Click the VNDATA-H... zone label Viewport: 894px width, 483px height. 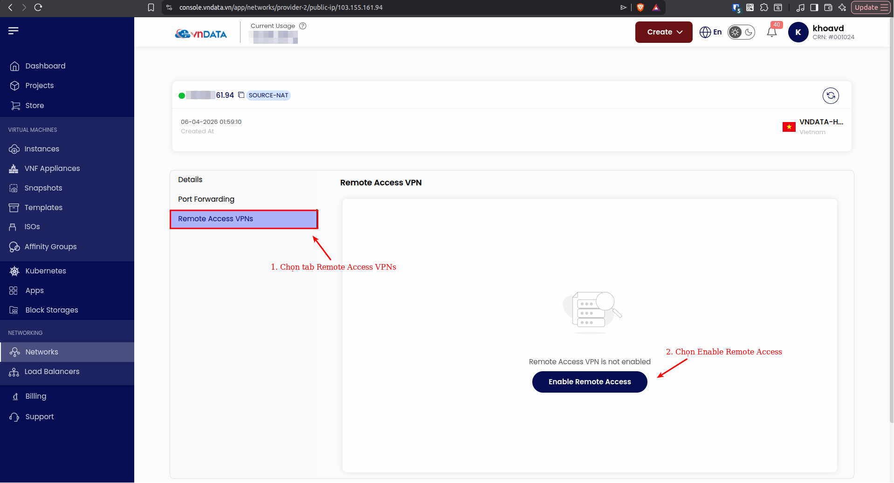tap(821, 122)
